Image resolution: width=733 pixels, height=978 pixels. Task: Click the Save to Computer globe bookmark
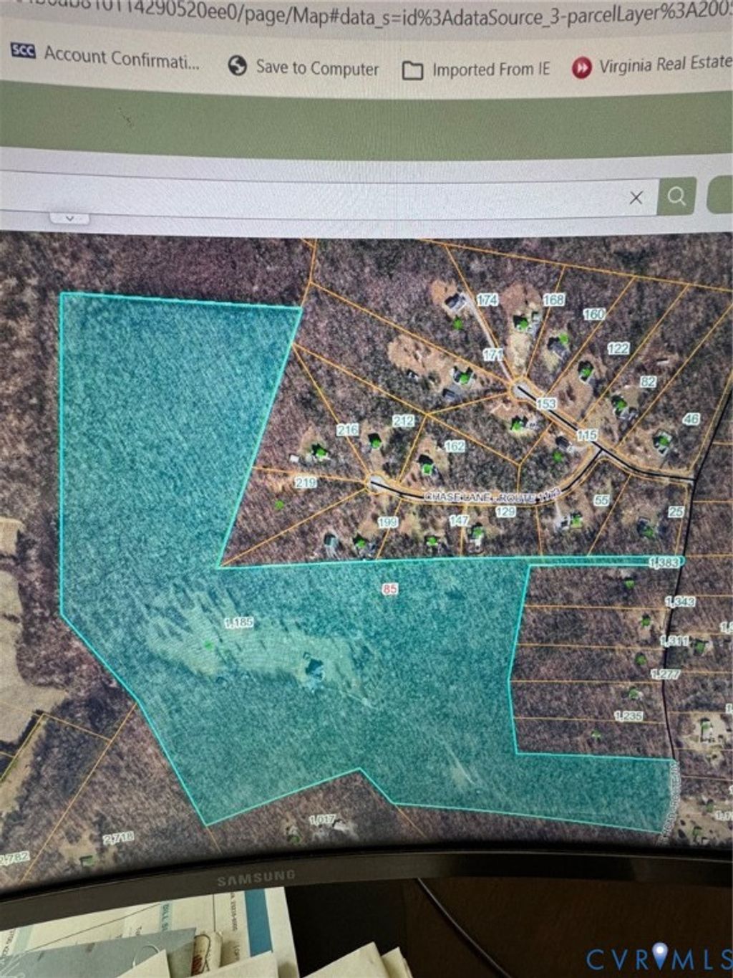[x=304, y=67]
